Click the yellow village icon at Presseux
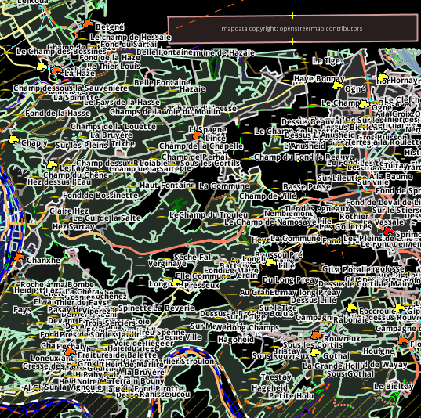Image resolution: width=421 pixels, height=418 pixels. point(176,282)
